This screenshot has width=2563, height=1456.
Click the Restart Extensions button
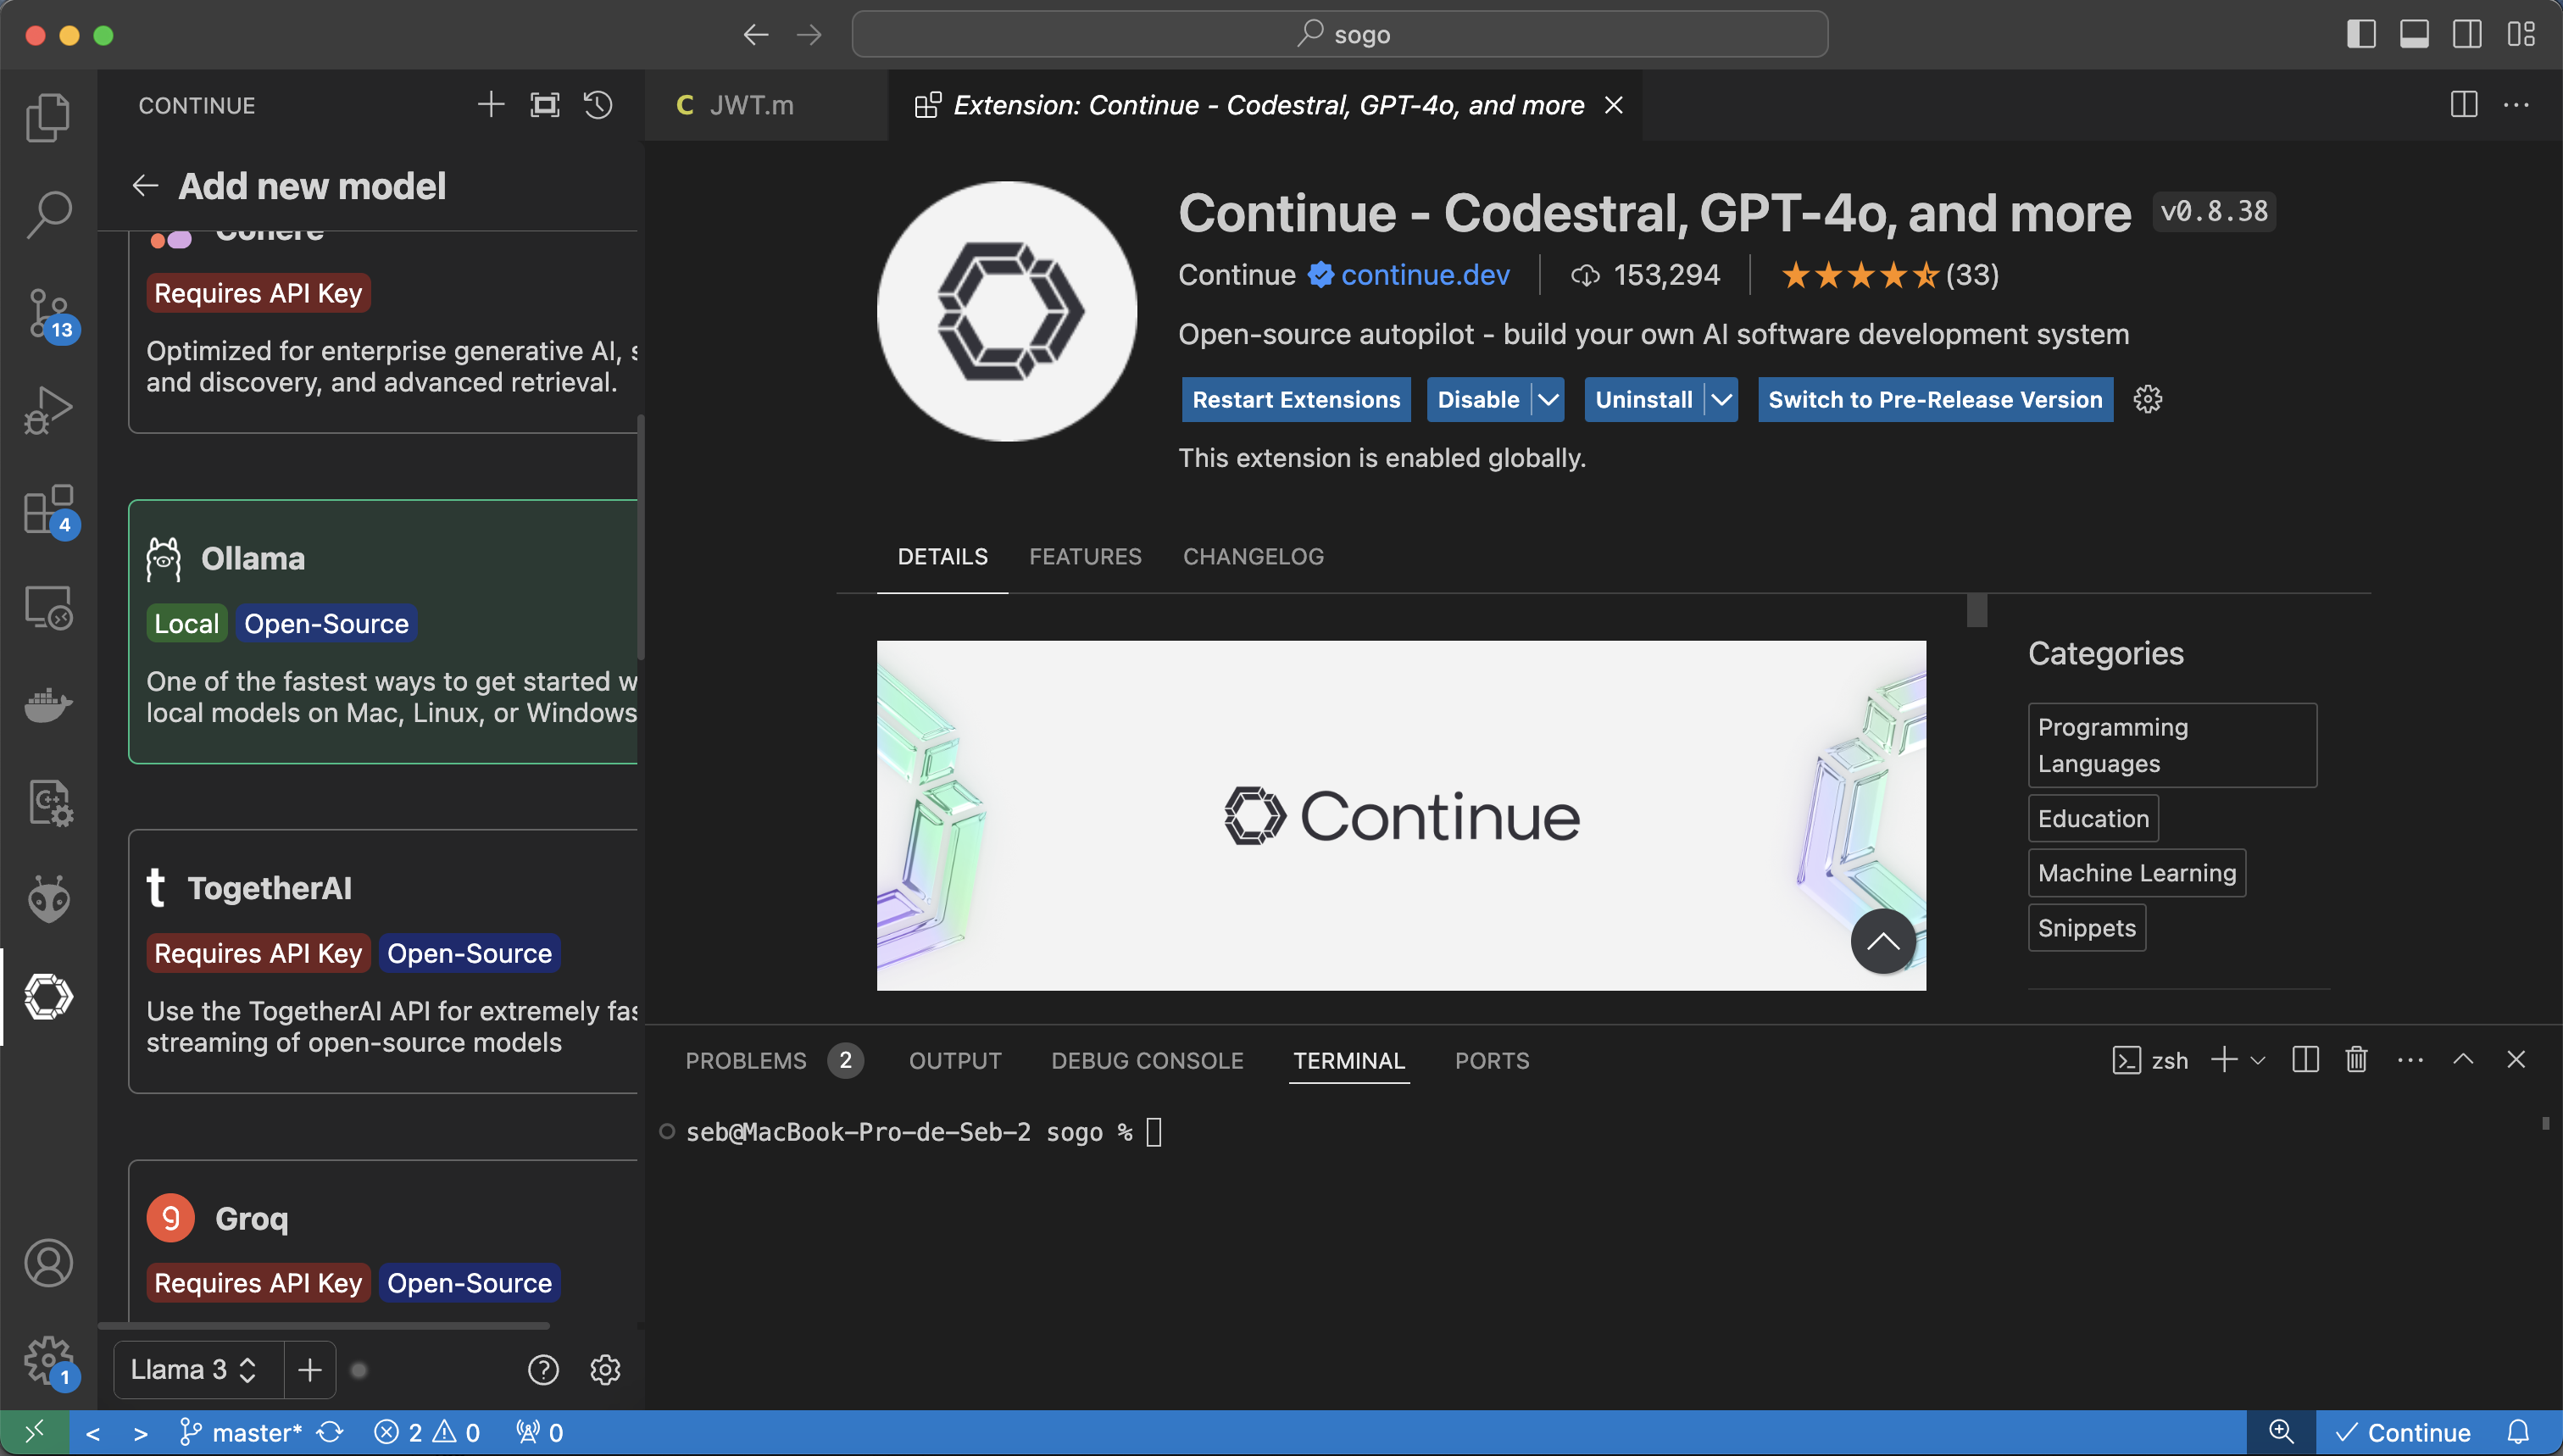click(1296, 400)
